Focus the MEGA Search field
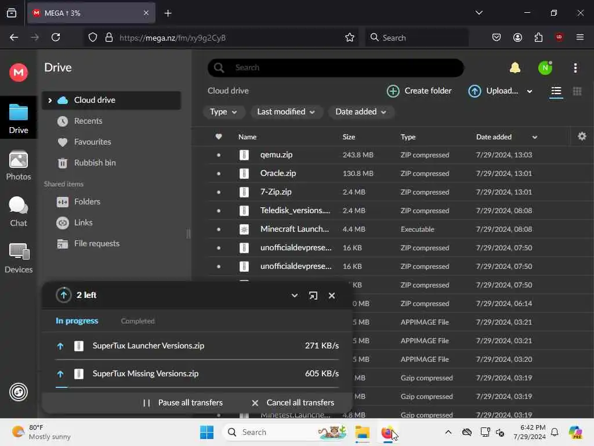Screen dimensions: 594x446 336,68
